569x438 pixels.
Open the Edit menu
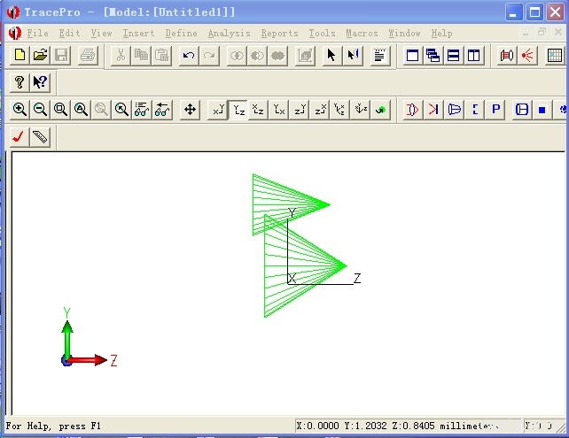[69, 34]
